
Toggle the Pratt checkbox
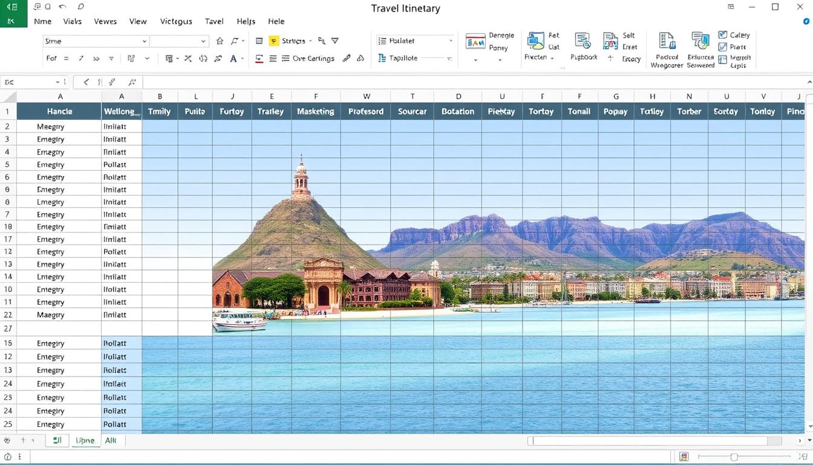point(723,47)
